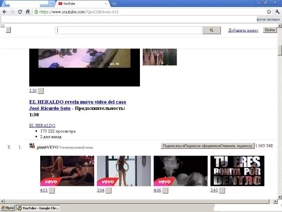Click the small button next to 3:41
The image size is (282, 212).
[222, 190]
